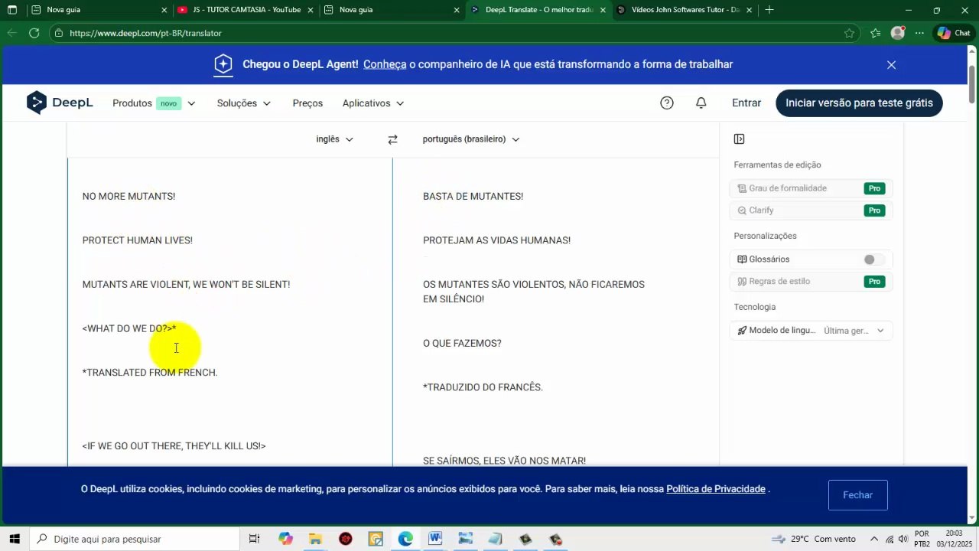This screenshot has width=979, height=551.
Task: Swap source and target languages
Action: (x=392, y=139)
